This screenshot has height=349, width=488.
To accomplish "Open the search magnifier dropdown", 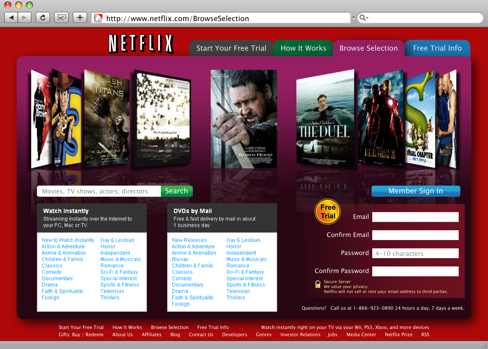I will 364,18.
